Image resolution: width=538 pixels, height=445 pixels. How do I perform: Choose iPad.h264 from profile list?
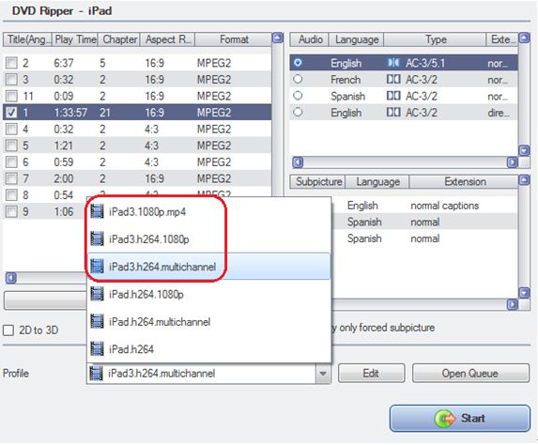tap(209, 349)
